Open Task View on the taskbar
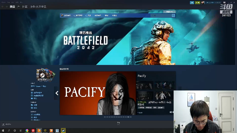The height and width of the screenshot is (133, 237). [x=21, y=130]
